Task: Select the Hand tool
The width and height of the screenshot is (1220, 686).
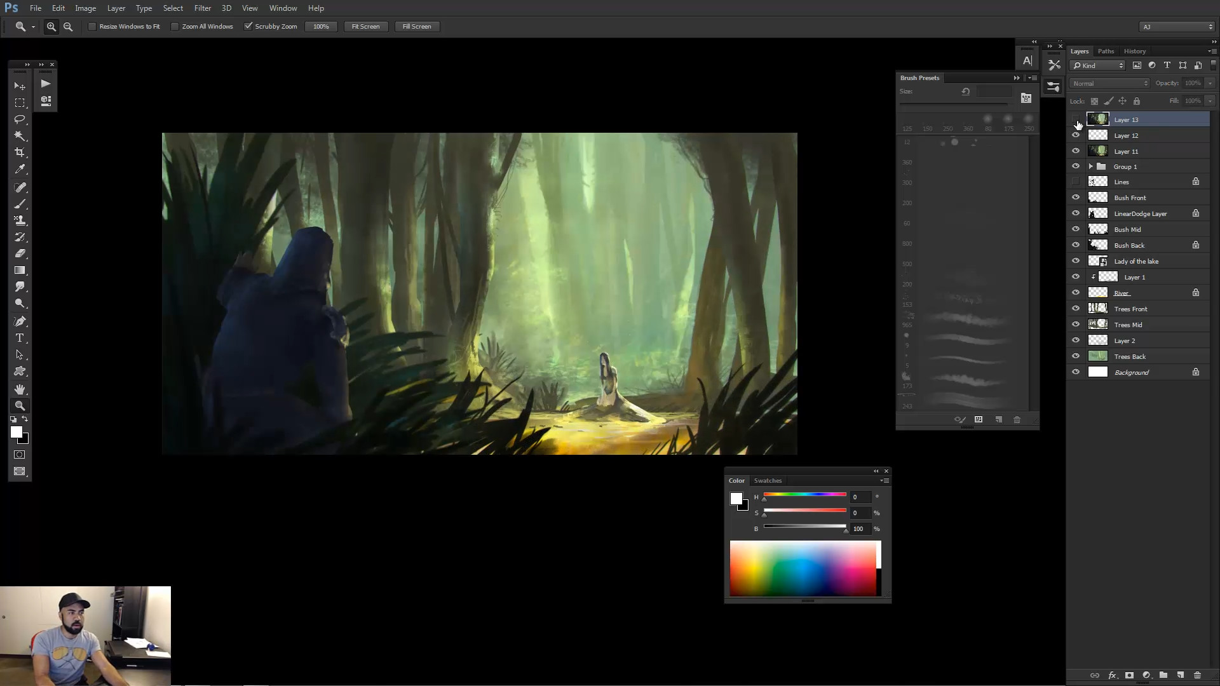Action: tap(20, 389)
